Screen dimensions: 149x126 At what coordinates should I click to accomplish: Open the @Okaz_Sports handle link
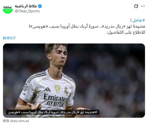tap(27, 11)
